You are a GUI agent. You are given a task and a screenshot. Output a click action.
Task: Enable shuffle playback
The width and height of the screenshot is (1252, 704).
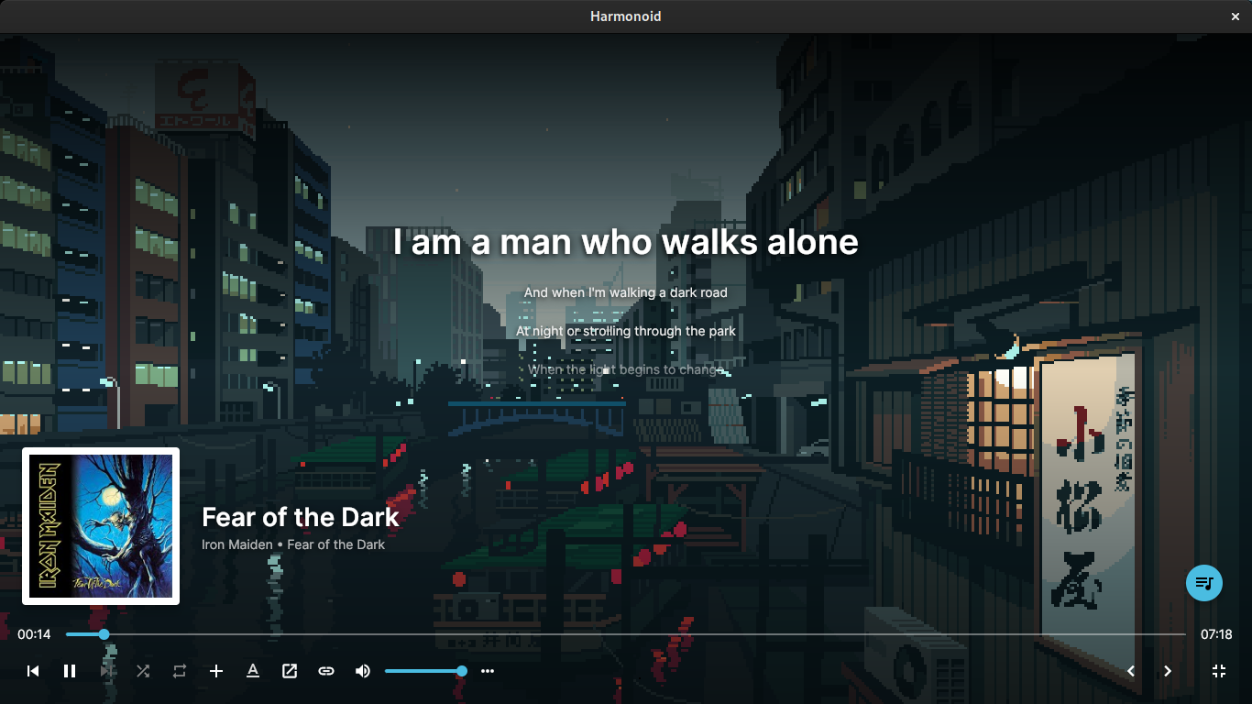pos(143,671)
